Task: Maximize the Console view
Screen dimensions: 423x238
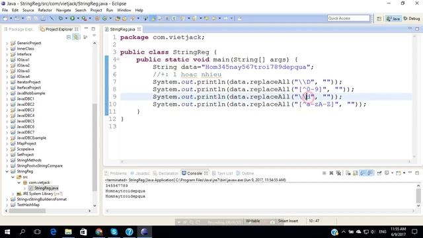Action: click(417, 173)
